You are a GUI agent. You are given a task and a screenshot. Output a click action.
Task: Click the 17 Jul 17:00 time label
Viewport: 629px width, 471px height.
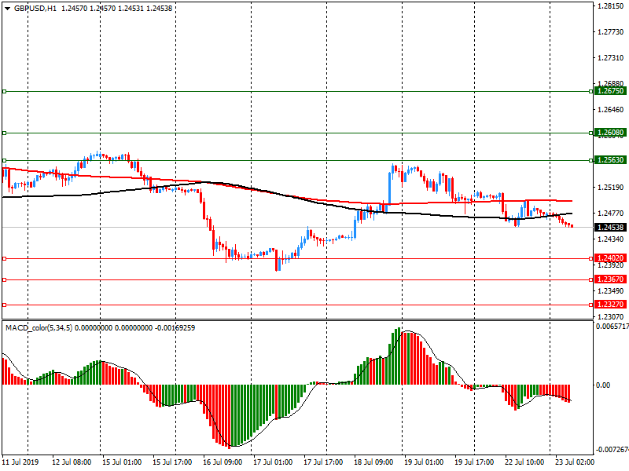tap(323, 462)
